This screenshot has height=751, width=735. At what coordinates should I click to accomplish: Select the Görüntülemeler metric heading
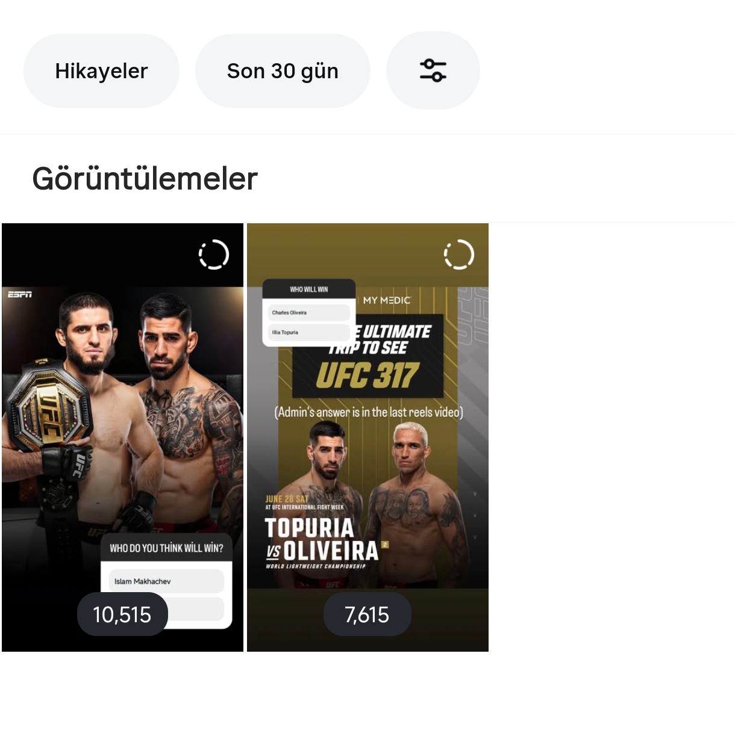(x=145, y=179)
